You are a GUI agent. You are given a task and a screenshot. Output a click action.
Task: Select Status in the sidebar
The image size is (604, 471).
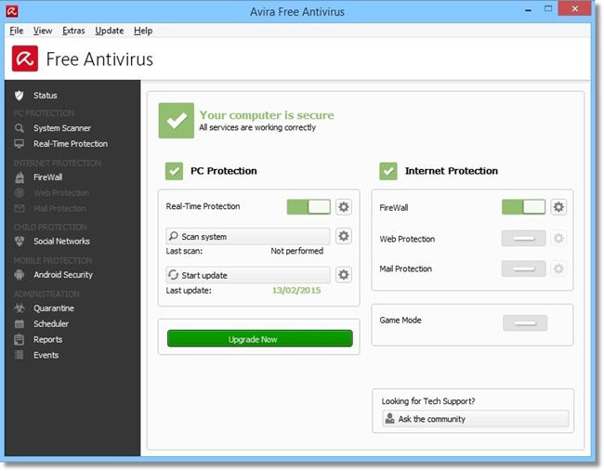coord(46,95)
